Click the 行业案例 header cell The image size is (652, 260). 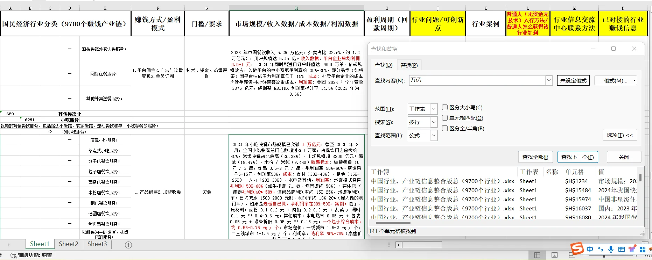click(x=486, y=24)
